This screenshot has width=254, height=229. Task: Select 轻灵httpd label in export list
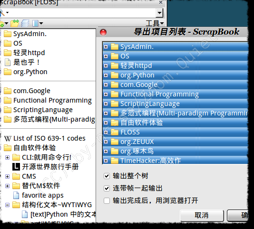pos(136,66)
